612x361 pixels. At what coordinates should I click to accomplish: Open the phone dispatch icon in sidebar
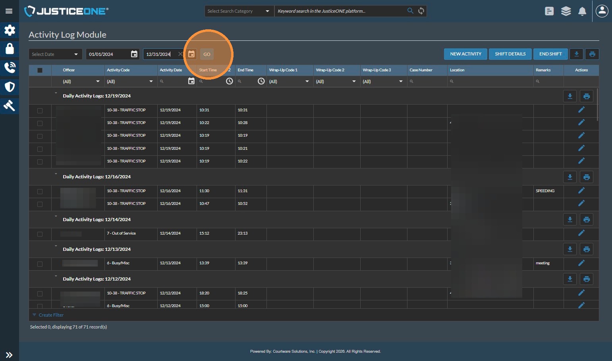point(10,68)
